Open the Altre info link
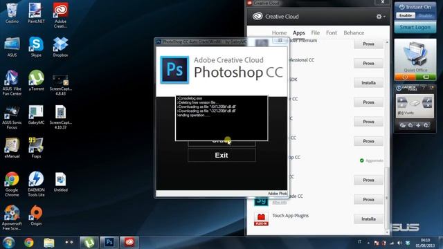 click(280, 203)
